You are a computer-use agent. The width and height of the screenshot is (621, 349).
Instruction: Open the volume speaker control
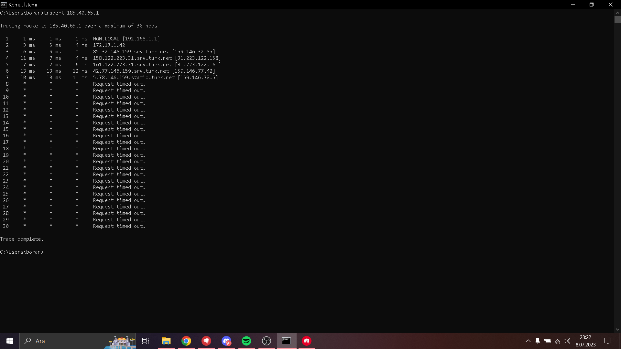point(567,341)
